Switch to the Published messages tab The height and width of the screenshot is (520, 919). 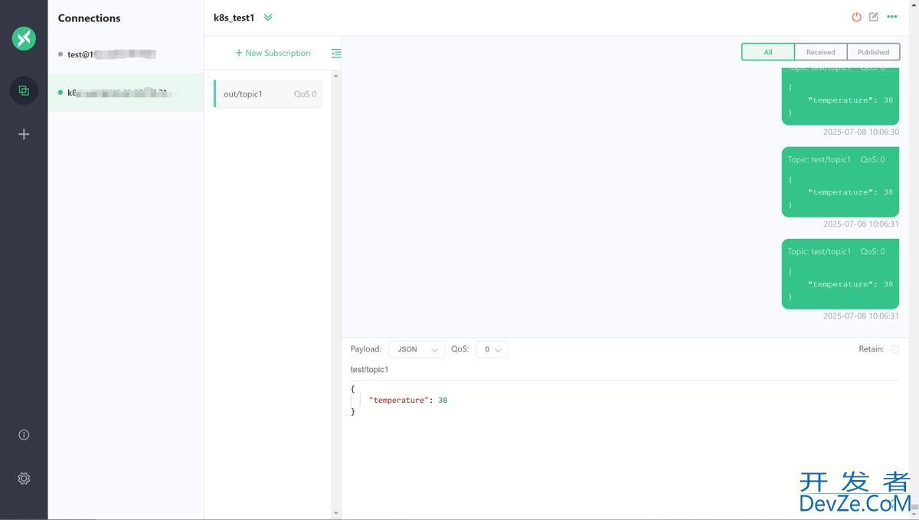tap(873, 52)
